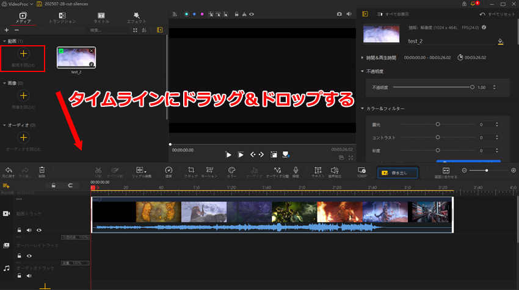Collapse the 不透明度 section
Image resolution: width=519 pixels, height=290 pixels.
(x=362, y=71)
